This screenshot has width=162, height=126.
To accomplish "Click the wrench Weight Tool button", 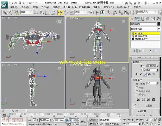I will [135, 105].
